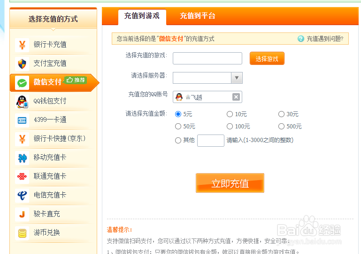Click the 请选择服务器 label
The height and width of the screenshot is (254, 361).
(x=149, y=75)
